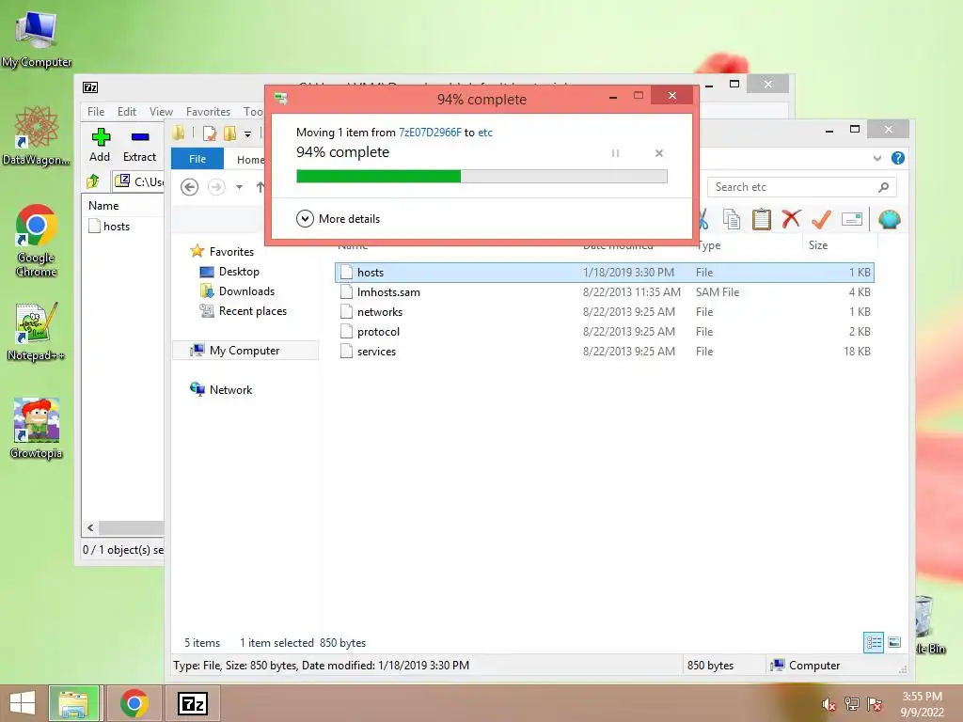Open the recent locations dropdown arrow
Screen dimensions: 963x722
pyautogui.click(x=240, y=187)
